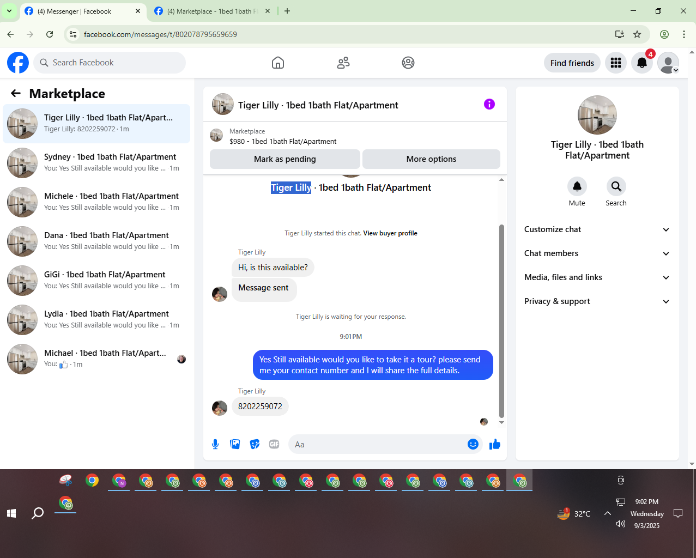Open the notifications bell with 4 badge
This screenshot has height=558, width=696.
[x=642, y=63]
